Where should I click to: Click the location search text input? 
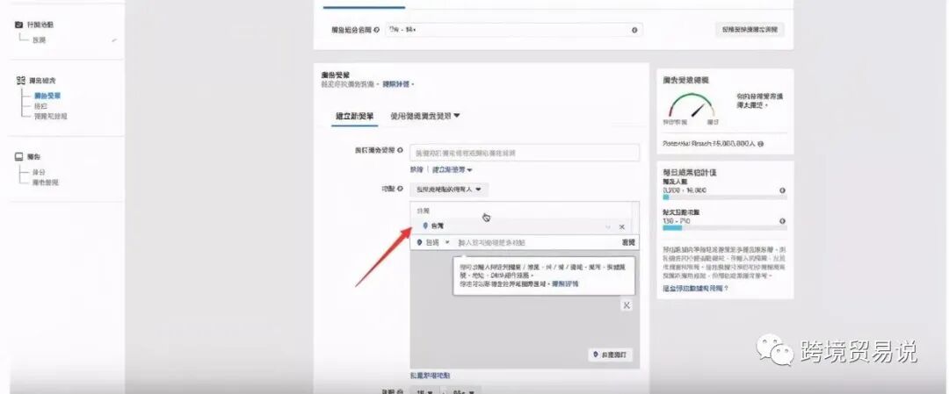point(536,242)
